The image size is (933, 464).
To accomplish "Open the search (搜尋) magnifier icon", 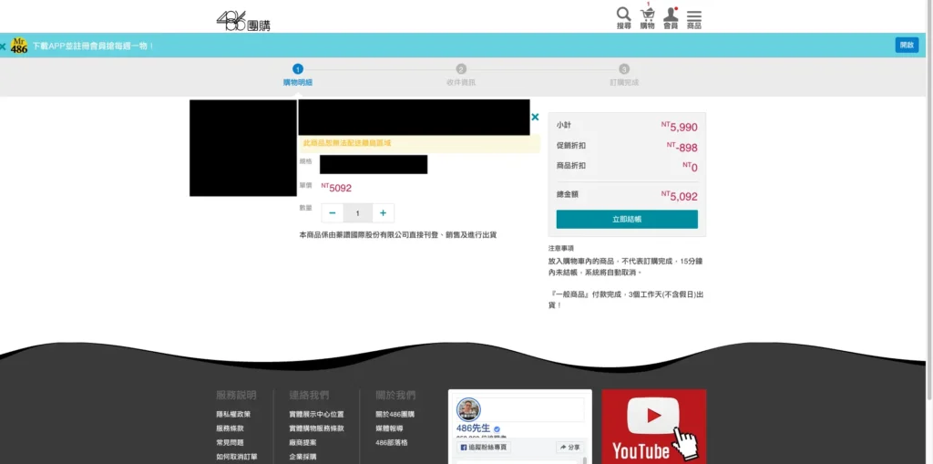I will (x=623, y=18).
